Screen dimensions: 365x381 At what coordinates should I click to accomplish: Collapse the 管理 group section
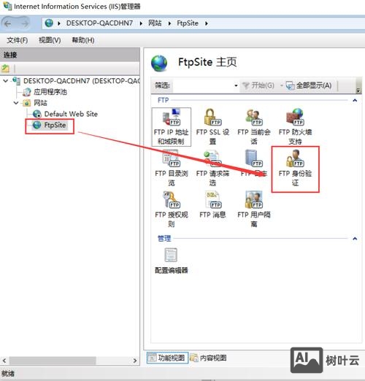(355, 239)
